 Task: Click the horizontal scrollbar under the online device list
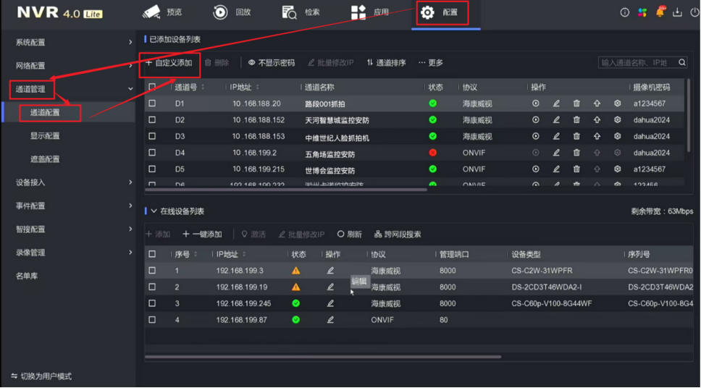coord(322,357)
